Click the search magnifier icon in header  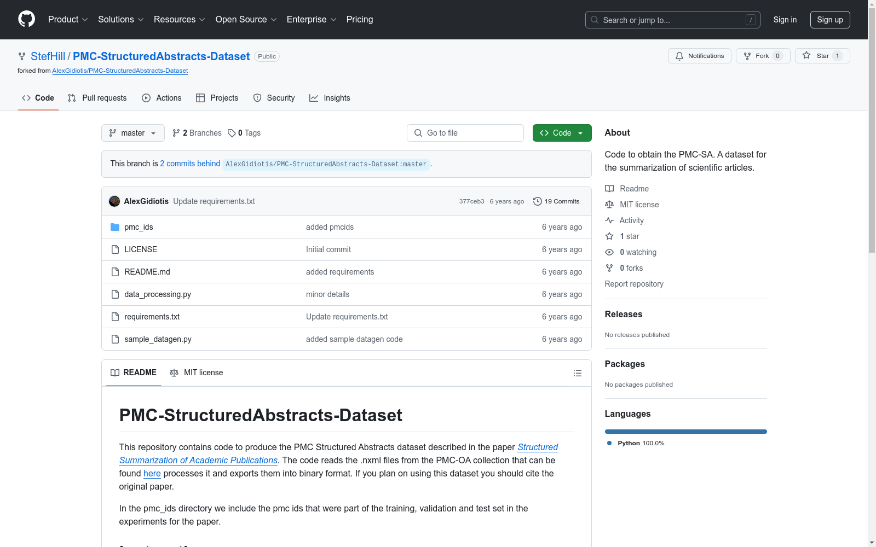[595, 20]
